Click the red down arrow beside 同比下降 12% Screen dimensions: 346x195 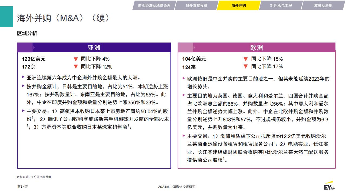pyautogui.click(x=76, y=67)
